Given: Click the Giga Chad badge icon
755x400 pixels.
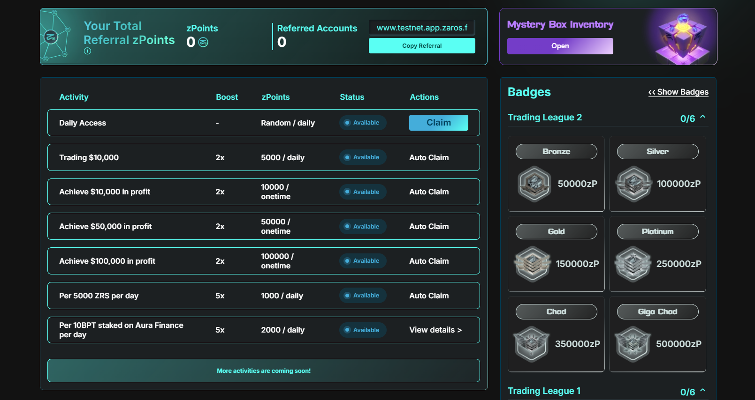Looking at the screenshot, I should coord(633,344).
